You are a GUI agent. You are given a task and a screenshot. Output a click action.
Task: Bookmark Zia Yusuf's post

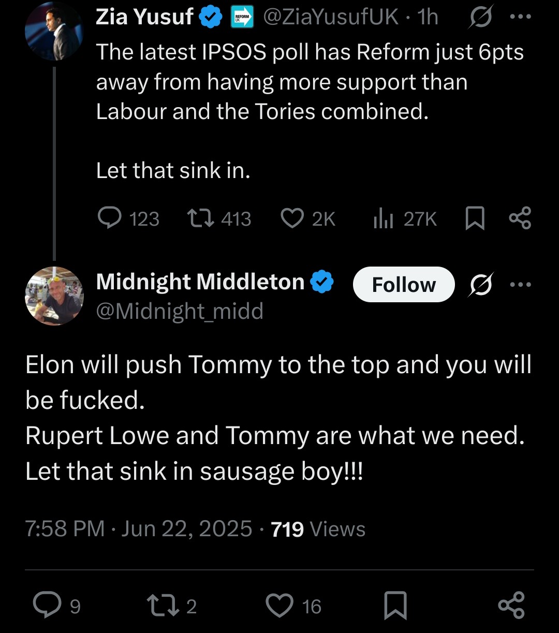(475, 219)
